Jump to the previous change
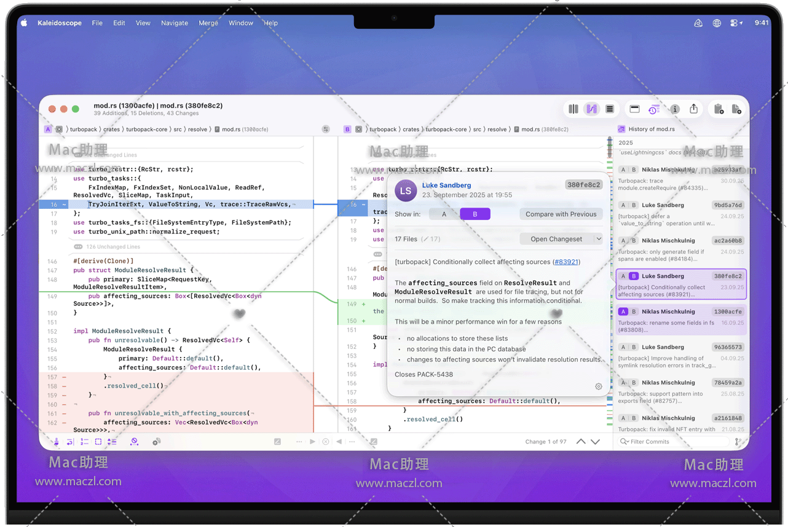 tap(581, 442)
